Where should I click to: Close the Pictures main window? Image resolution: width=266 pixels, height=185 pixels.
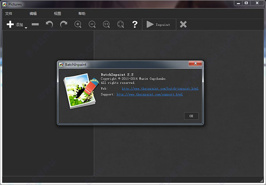click(257, 3)
